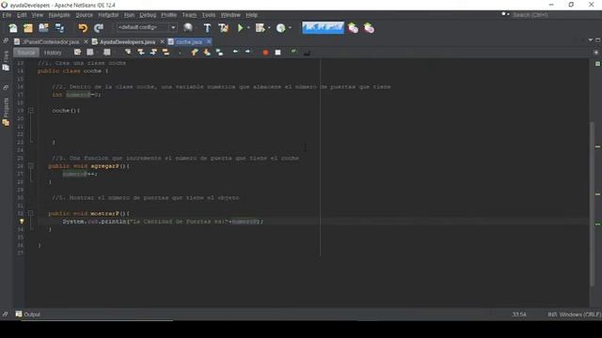This screenshot has width=602, height=338.
Task: Click the Comment code icon
Action: point(293,52)
